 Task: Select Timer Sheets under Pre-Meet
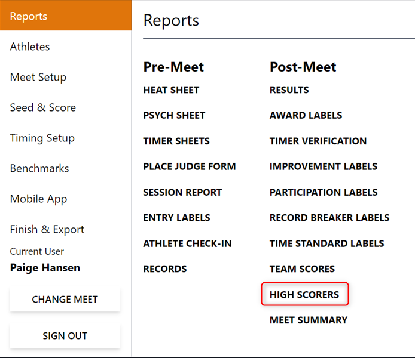tap(176, 141)
